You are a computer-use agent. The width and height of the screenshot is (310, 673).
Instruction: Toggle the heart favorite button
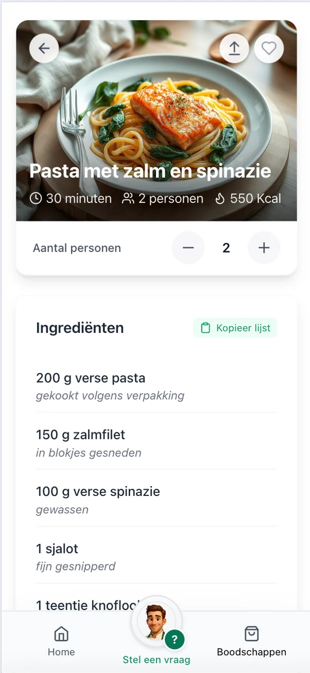coord(269,48)
